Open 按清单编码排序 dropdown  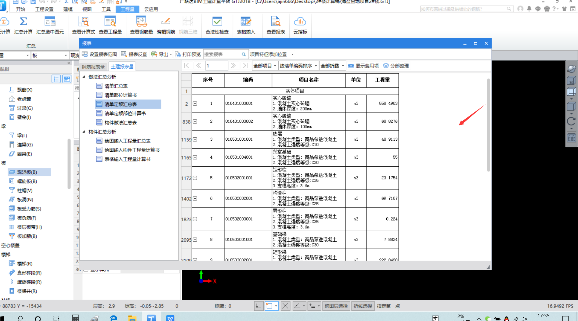[x=298, y=66]
